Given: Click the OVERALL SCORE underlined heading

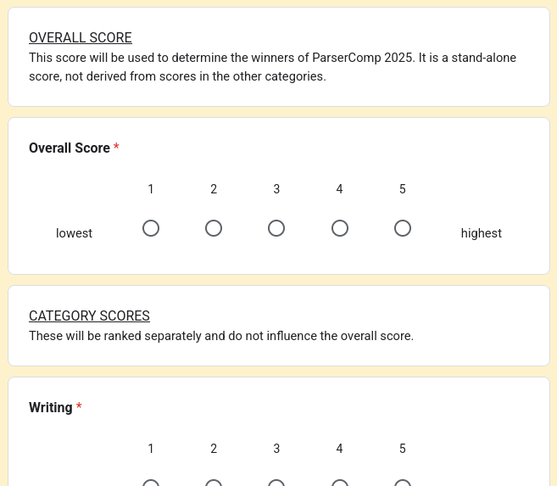Looking at the screenshot, I should click(x=81, y=37).
